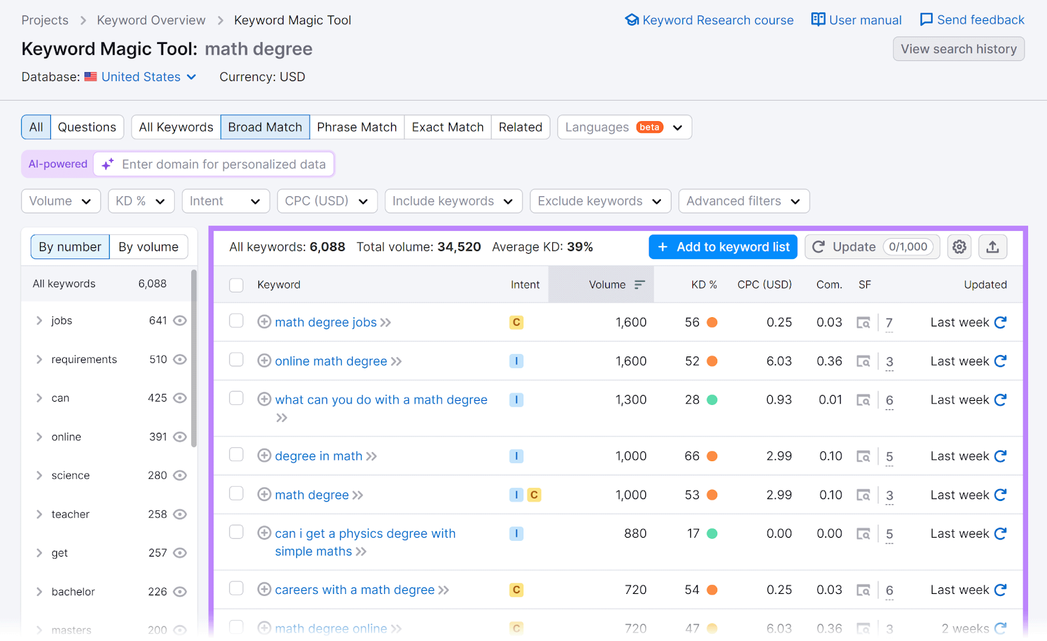Open SERP preview for math degree jobs
This screenshot has width=1047, height=641.
pyautogui.click(x=864, y=322)
